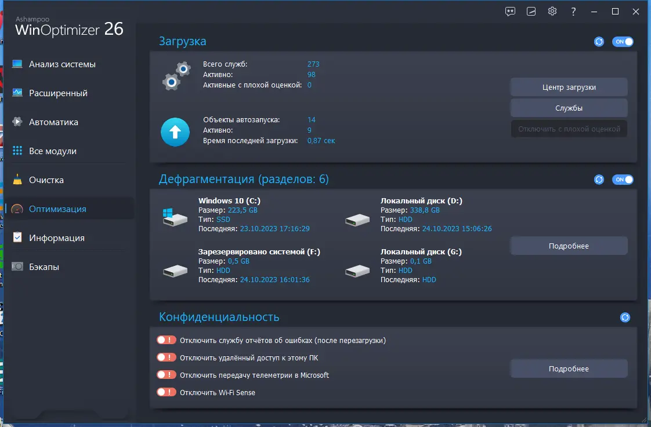This screenshot has height=427, width=651.
Task: Click the Оптимизация speedometer icon
Action: click(17, 209)
